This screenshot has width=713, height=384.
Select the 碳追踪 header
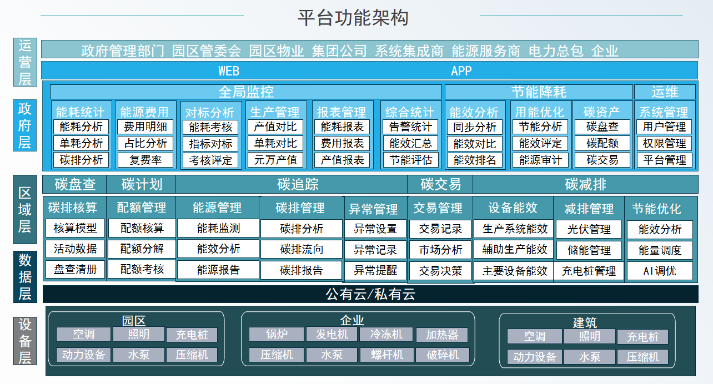pos(292,184)
